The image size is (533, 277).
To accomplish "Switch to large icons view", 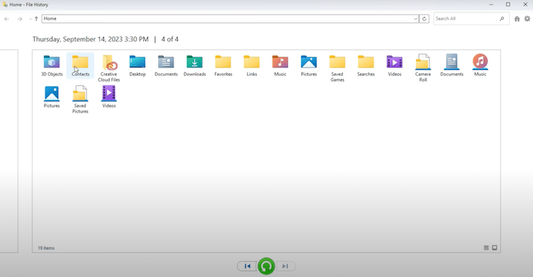I will tap(494, 248).
